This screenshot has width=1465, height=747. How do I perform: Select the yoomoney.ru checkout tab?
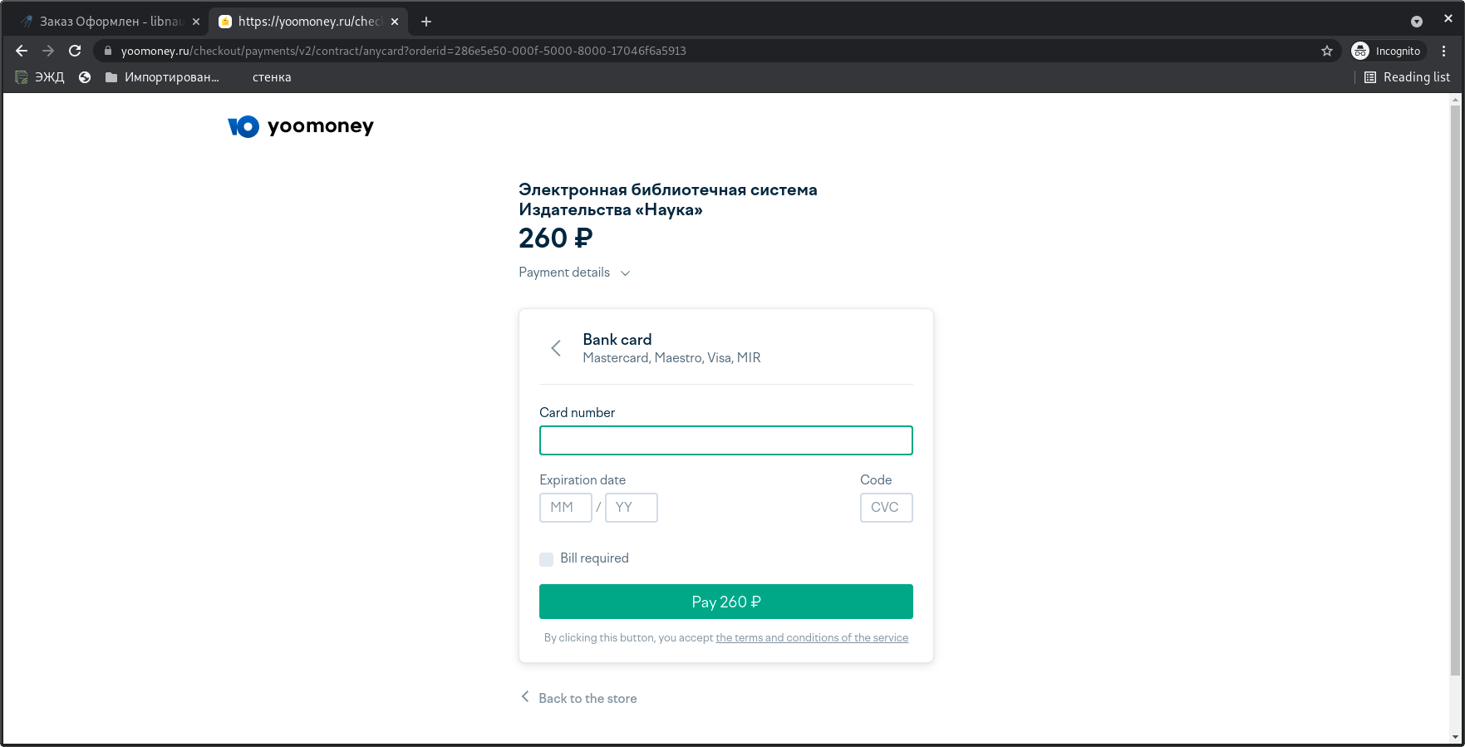[x=307, y=22]
